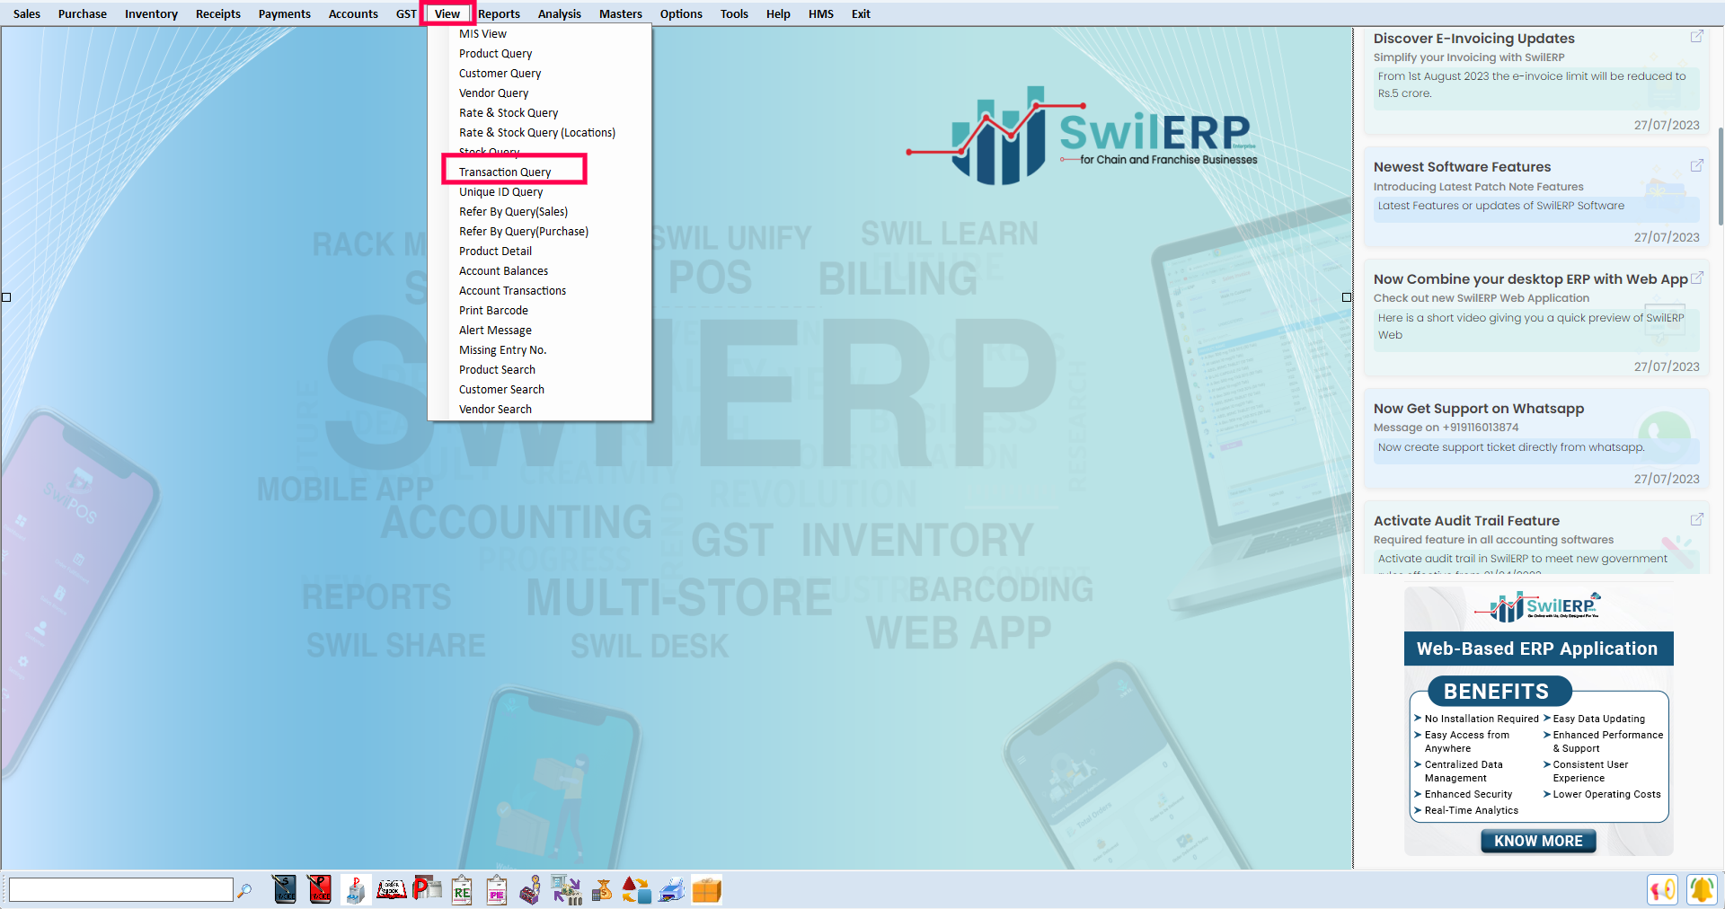The height and width of the screenshot is (909, 1725).
Task: Open the RE clipboard icon
Action: tap(462, 889)
